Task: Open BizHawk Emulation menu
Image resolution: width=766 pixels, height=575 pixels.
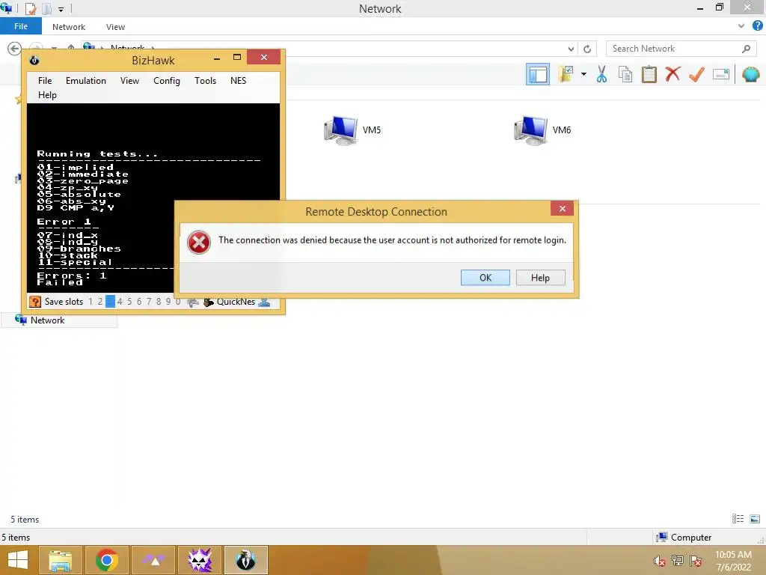Action: (85, 81)
